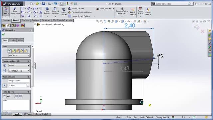Select the Line sketch tool
The height and width of the screenshot is (120, 213).
click(23, 8)
